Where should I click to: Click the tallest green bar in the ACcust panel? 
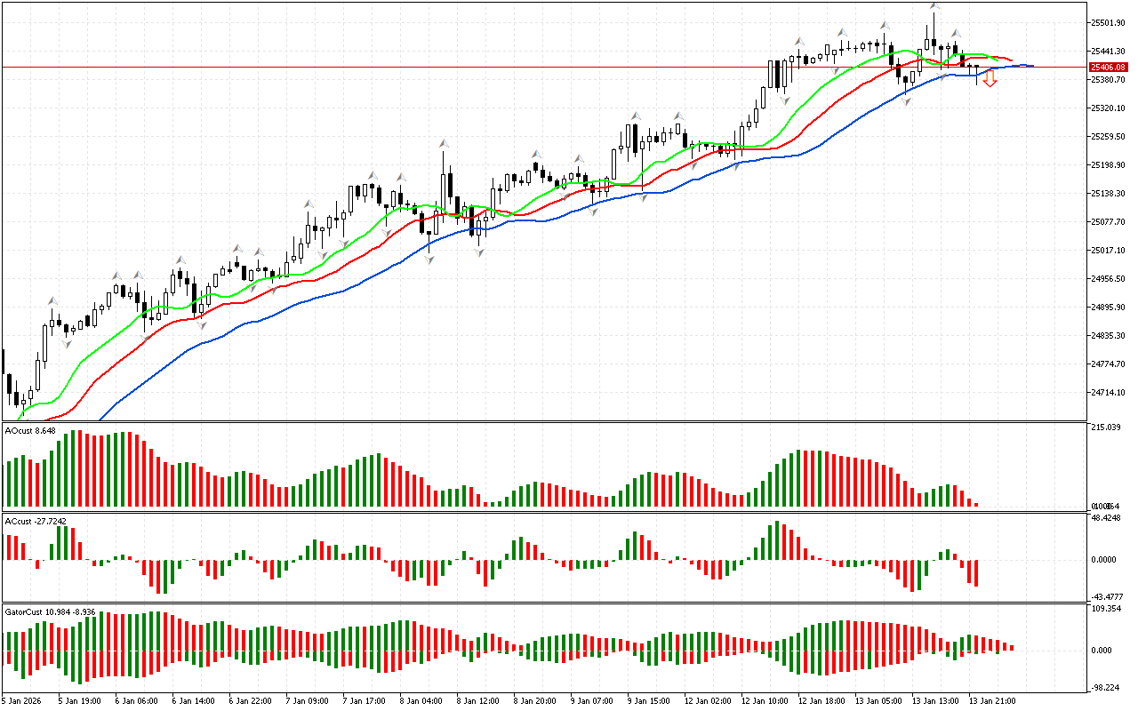tap(776, 539)
